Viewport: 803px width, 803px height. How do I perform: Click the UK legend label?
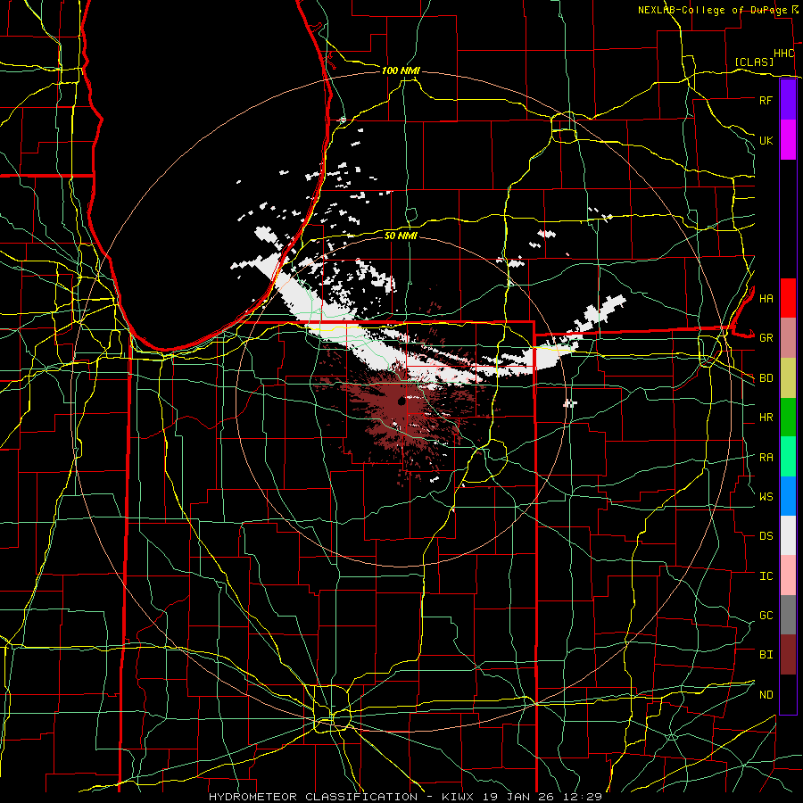pos(766,140)
